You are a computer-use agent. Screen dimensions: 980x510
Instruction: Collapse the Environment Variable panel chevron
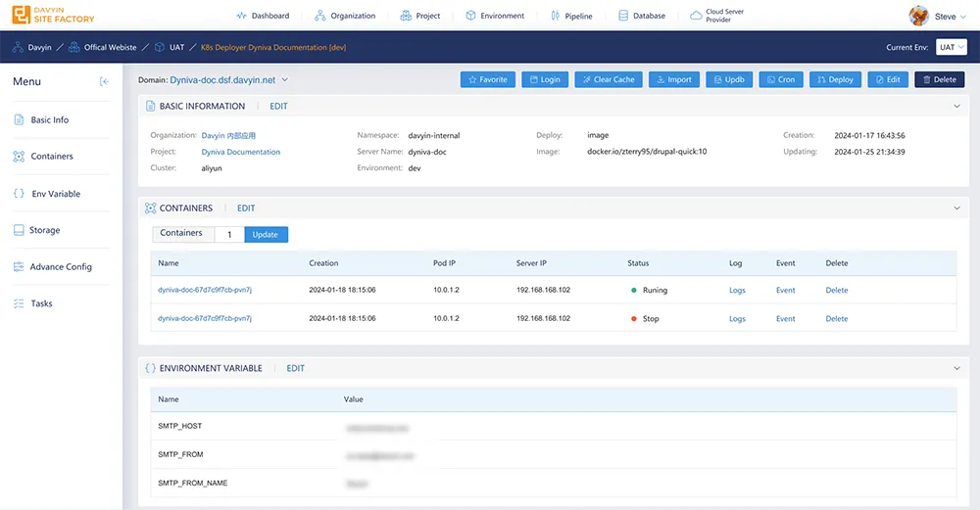pos(956,368)
